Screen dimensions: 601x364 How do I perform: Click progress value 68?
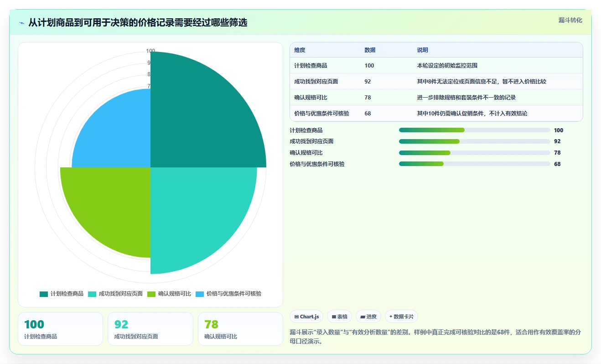pos(557,164)
